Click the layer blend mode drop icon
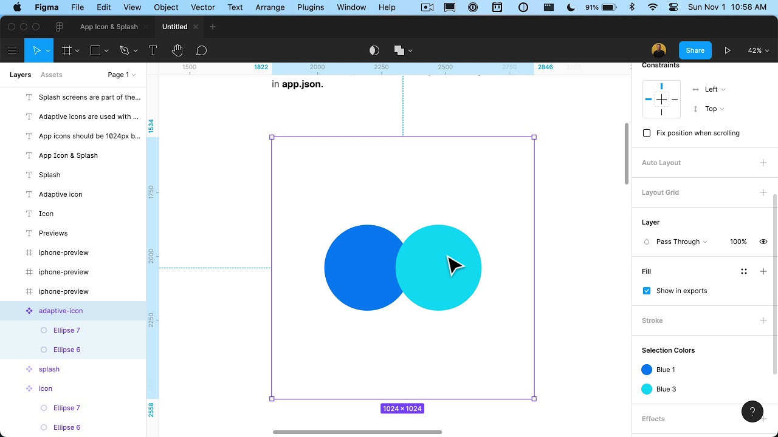Screen dimensions: 778x437 click(x=647, y=242)
